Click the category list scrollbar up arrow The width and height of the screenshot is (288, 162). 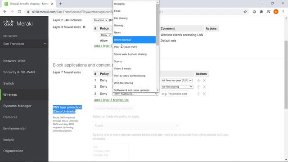(x=157, y=2)
